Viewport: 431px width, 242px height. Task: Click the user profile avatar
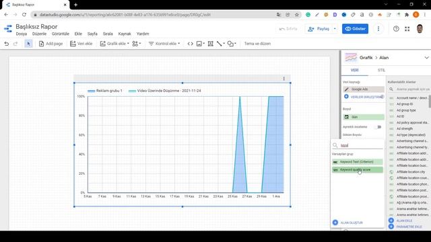(420, 28)
